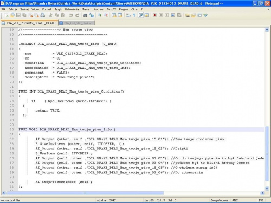271x203 pixels.
Task: Click horizontal scrollbar right arrow
Action: tap(262, 193)
